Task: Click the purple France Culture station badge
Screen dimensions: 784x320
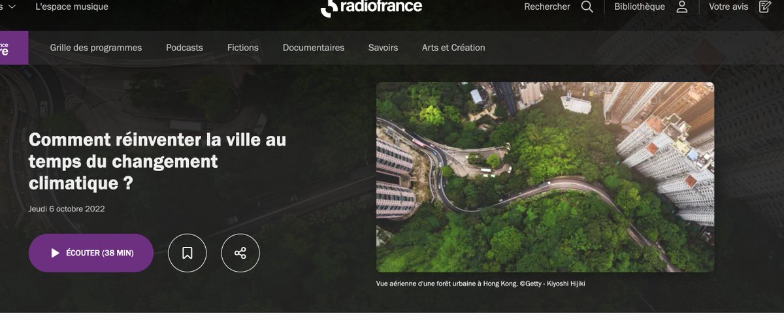Action: click(14, 47)
